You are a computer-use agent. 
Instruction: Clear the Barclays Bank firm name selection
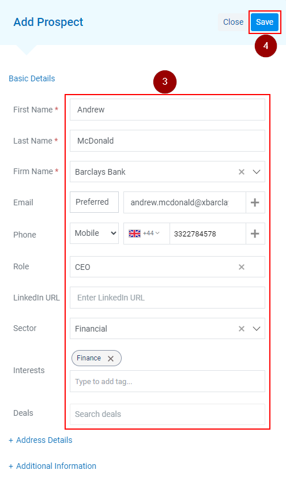242,172
